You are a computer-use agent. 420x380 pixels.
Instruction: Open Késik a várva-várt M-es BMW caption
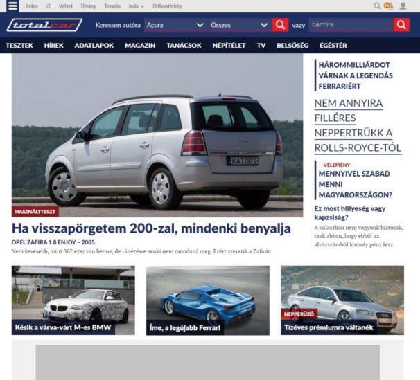click(x=63, y=327)
